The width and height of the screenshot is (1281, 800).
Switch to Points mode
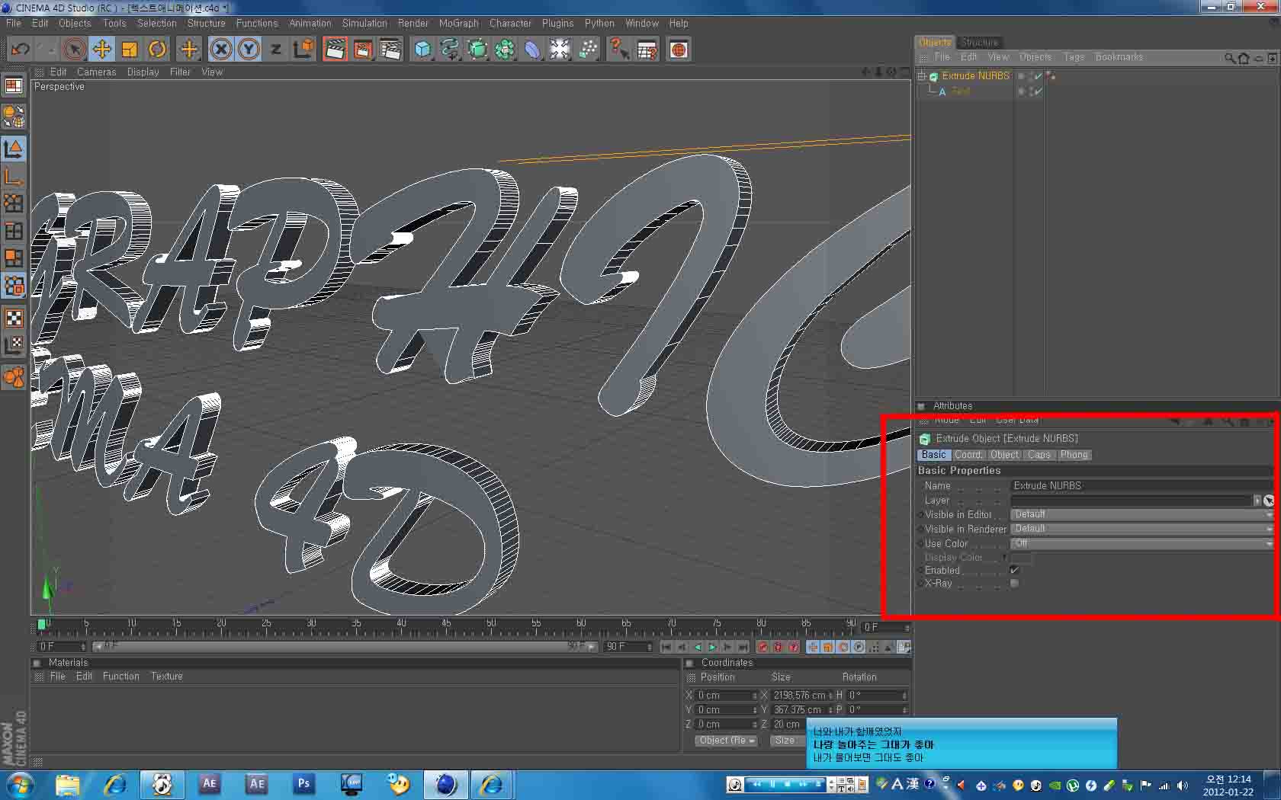click(x=14, y=203)
